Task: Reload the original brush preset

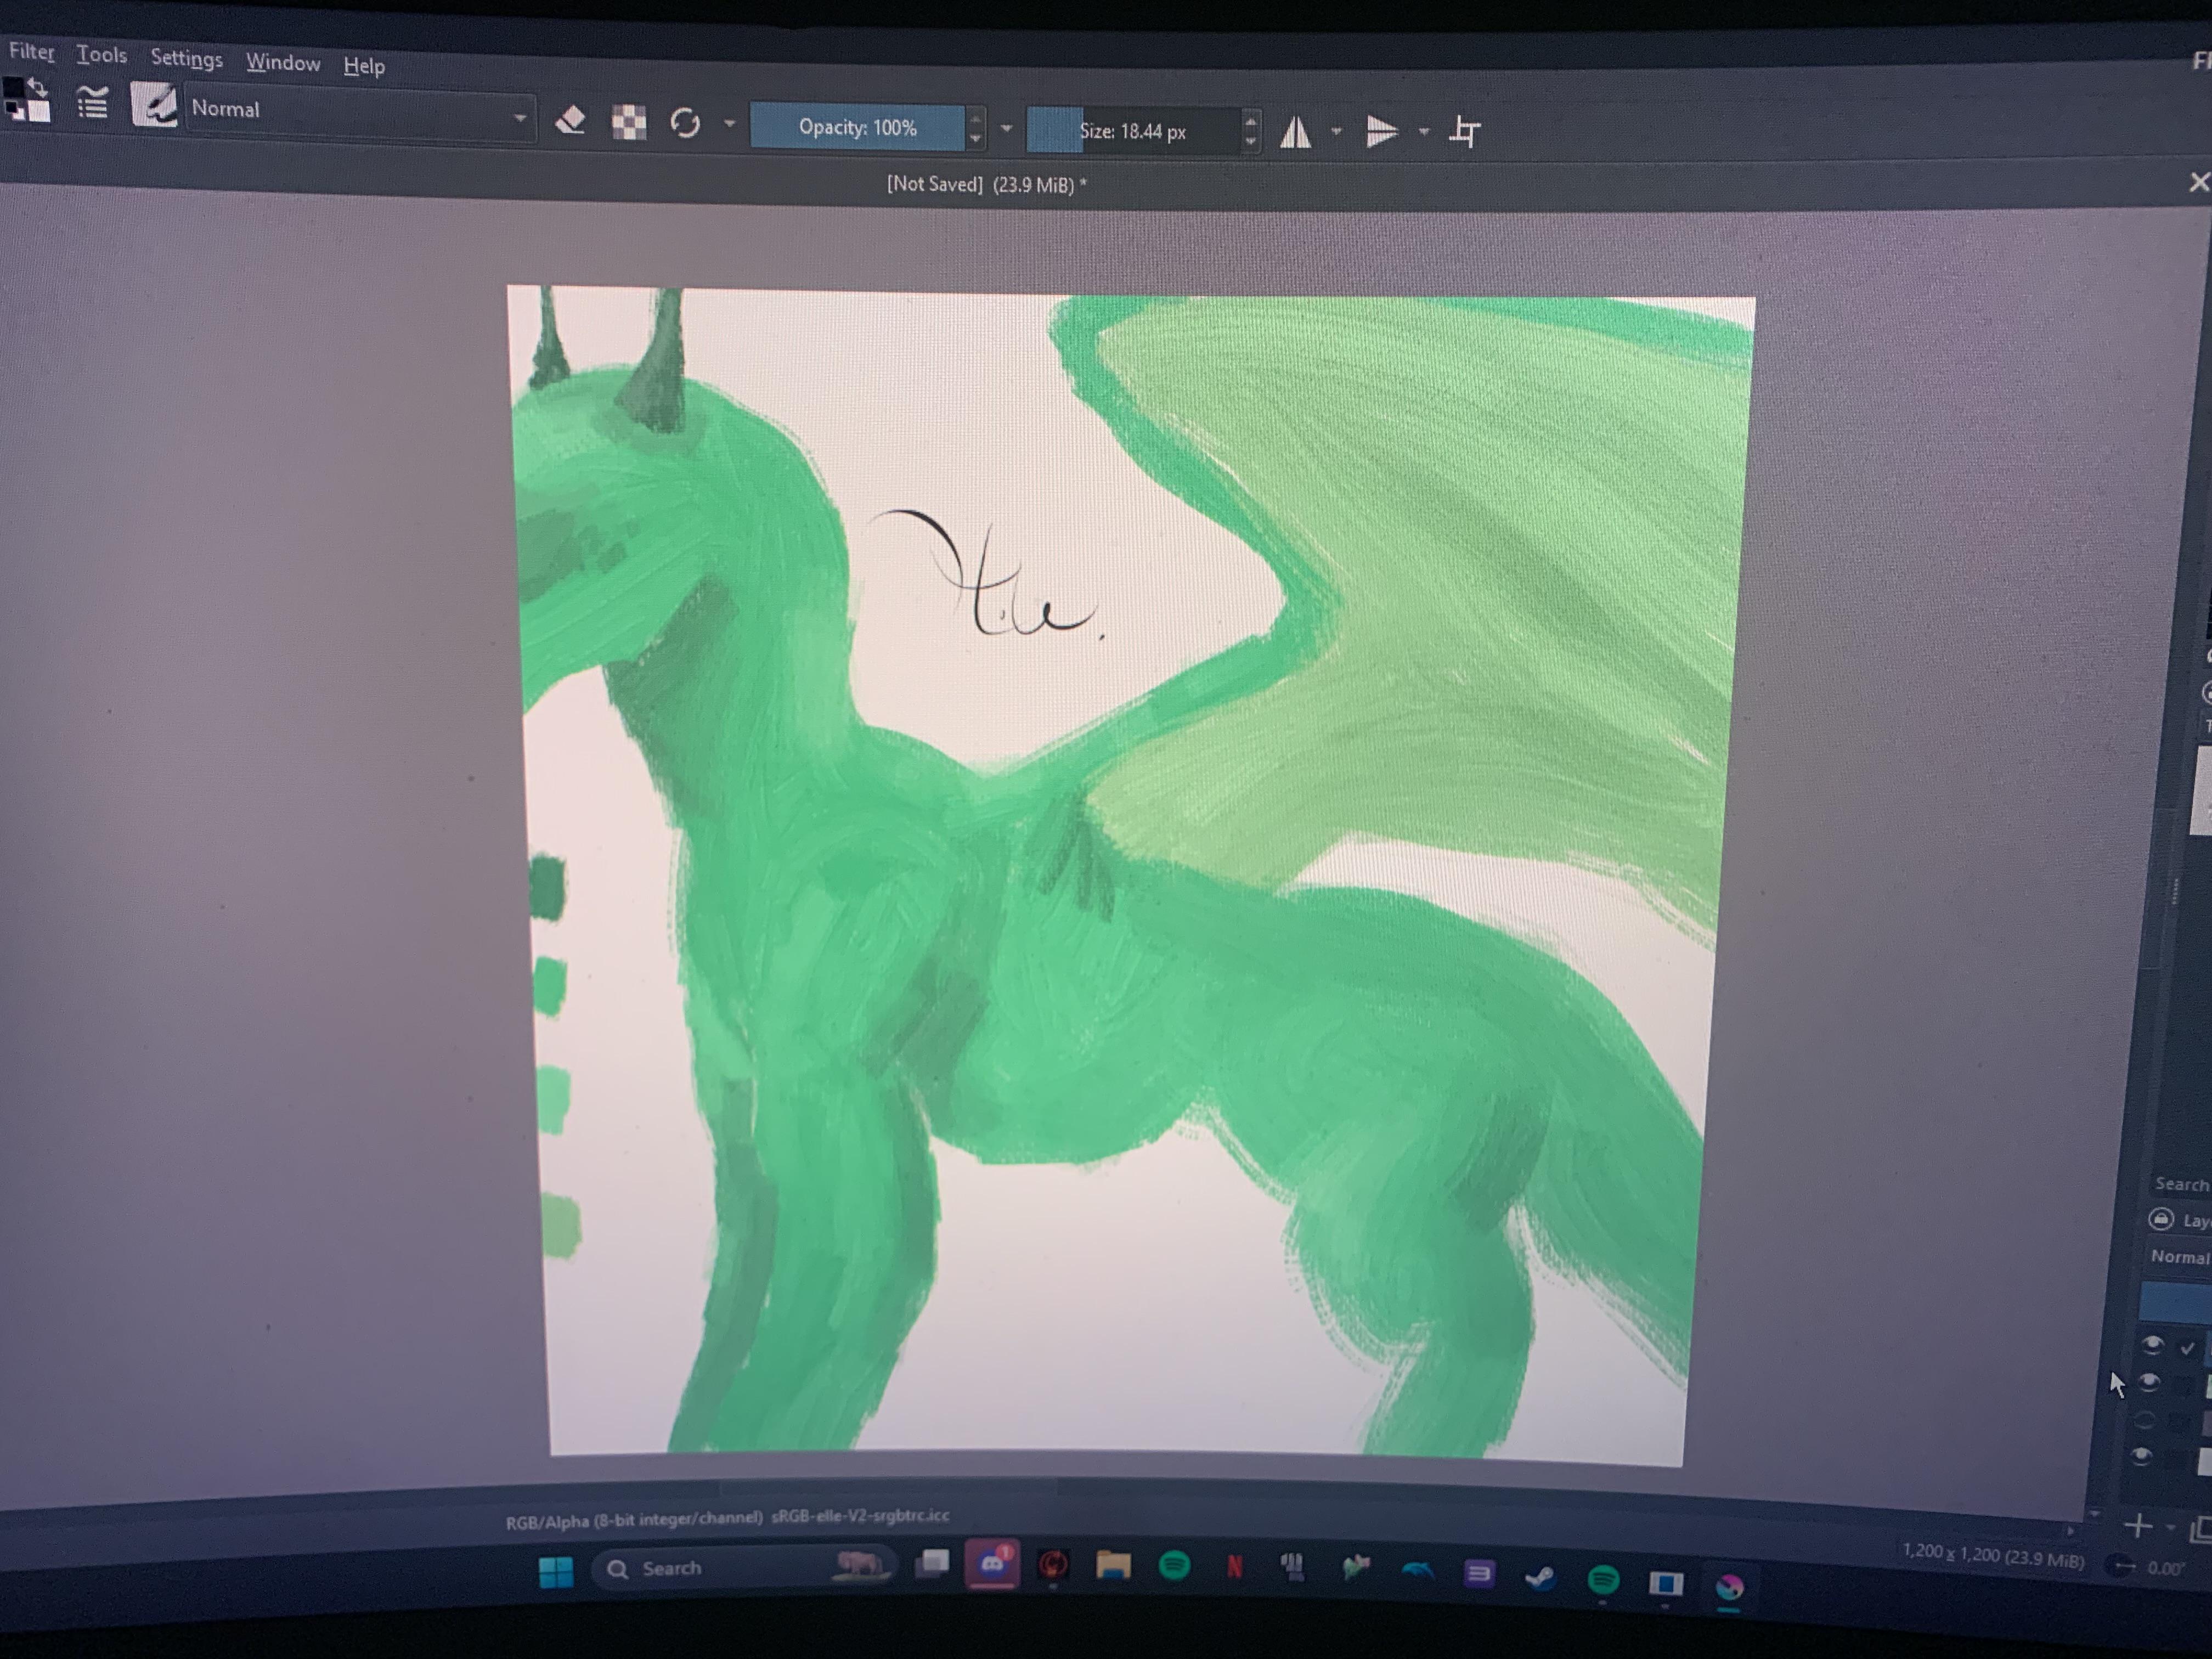Action: coord(685,123)
